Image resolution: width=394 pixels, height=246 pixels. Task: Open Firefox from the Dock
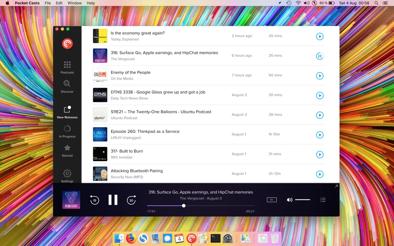[131, 238]
